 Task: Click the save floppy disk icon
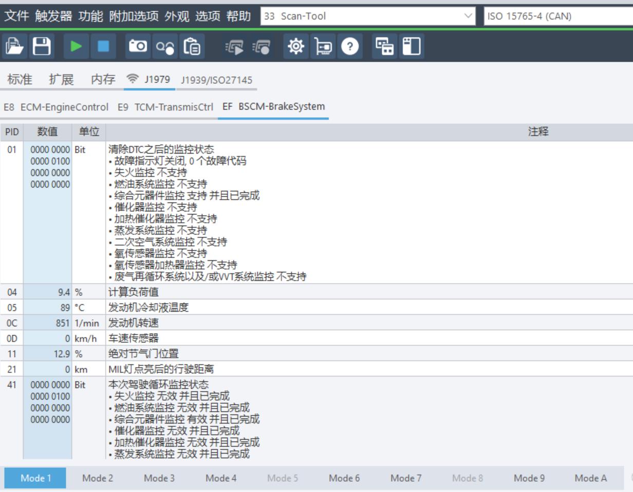tap(42, 47)
